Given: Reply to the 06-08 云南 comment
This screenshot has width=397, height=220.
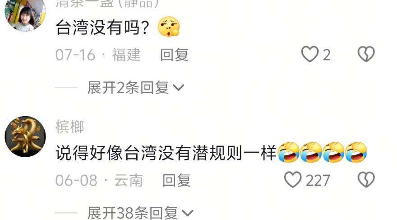Looking at the screenshot, I should [x=176, y=180].
